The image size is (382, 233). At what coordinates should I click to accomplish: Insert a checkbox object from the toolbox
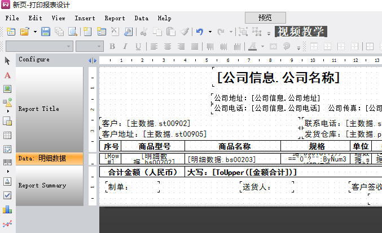pos(7,195)
